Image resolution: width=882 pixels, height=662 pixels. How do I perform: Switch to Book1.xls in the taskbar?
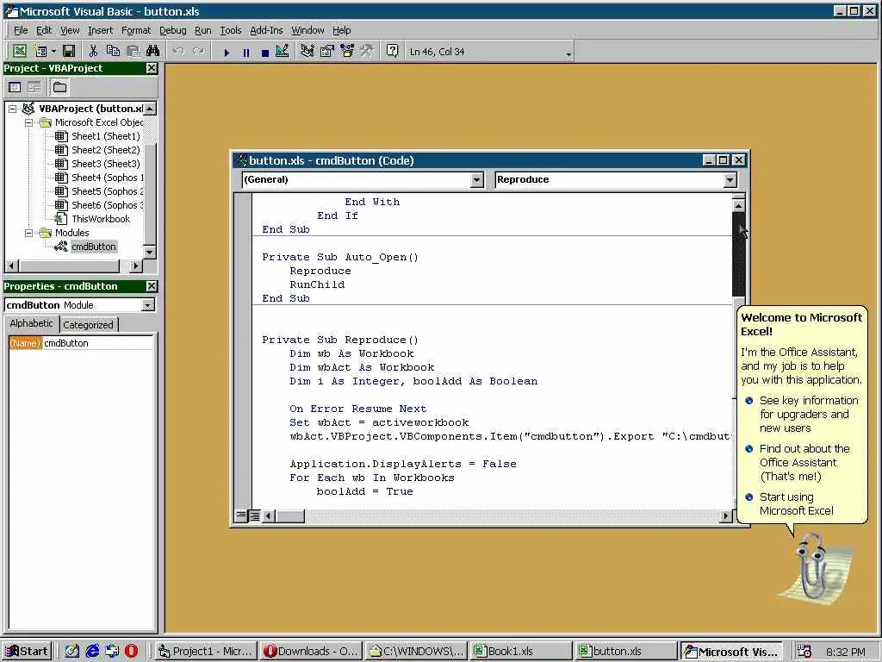pos(520,652)
